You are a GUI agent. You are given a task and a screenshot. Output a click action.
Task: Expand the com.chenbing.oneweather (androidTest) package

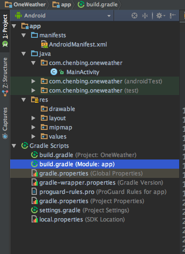coord(34,81)
